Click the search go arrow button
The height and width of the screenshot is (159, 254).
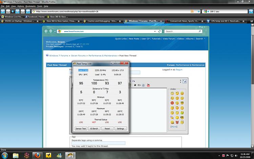pos(251,11)
